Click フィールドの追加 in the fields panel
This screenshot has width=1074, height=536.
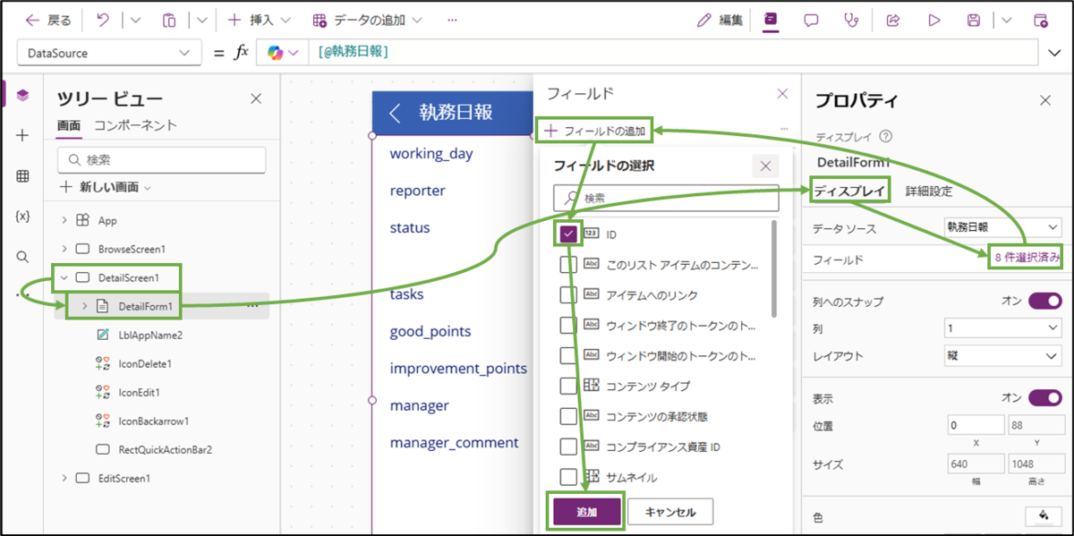(595, 131)
